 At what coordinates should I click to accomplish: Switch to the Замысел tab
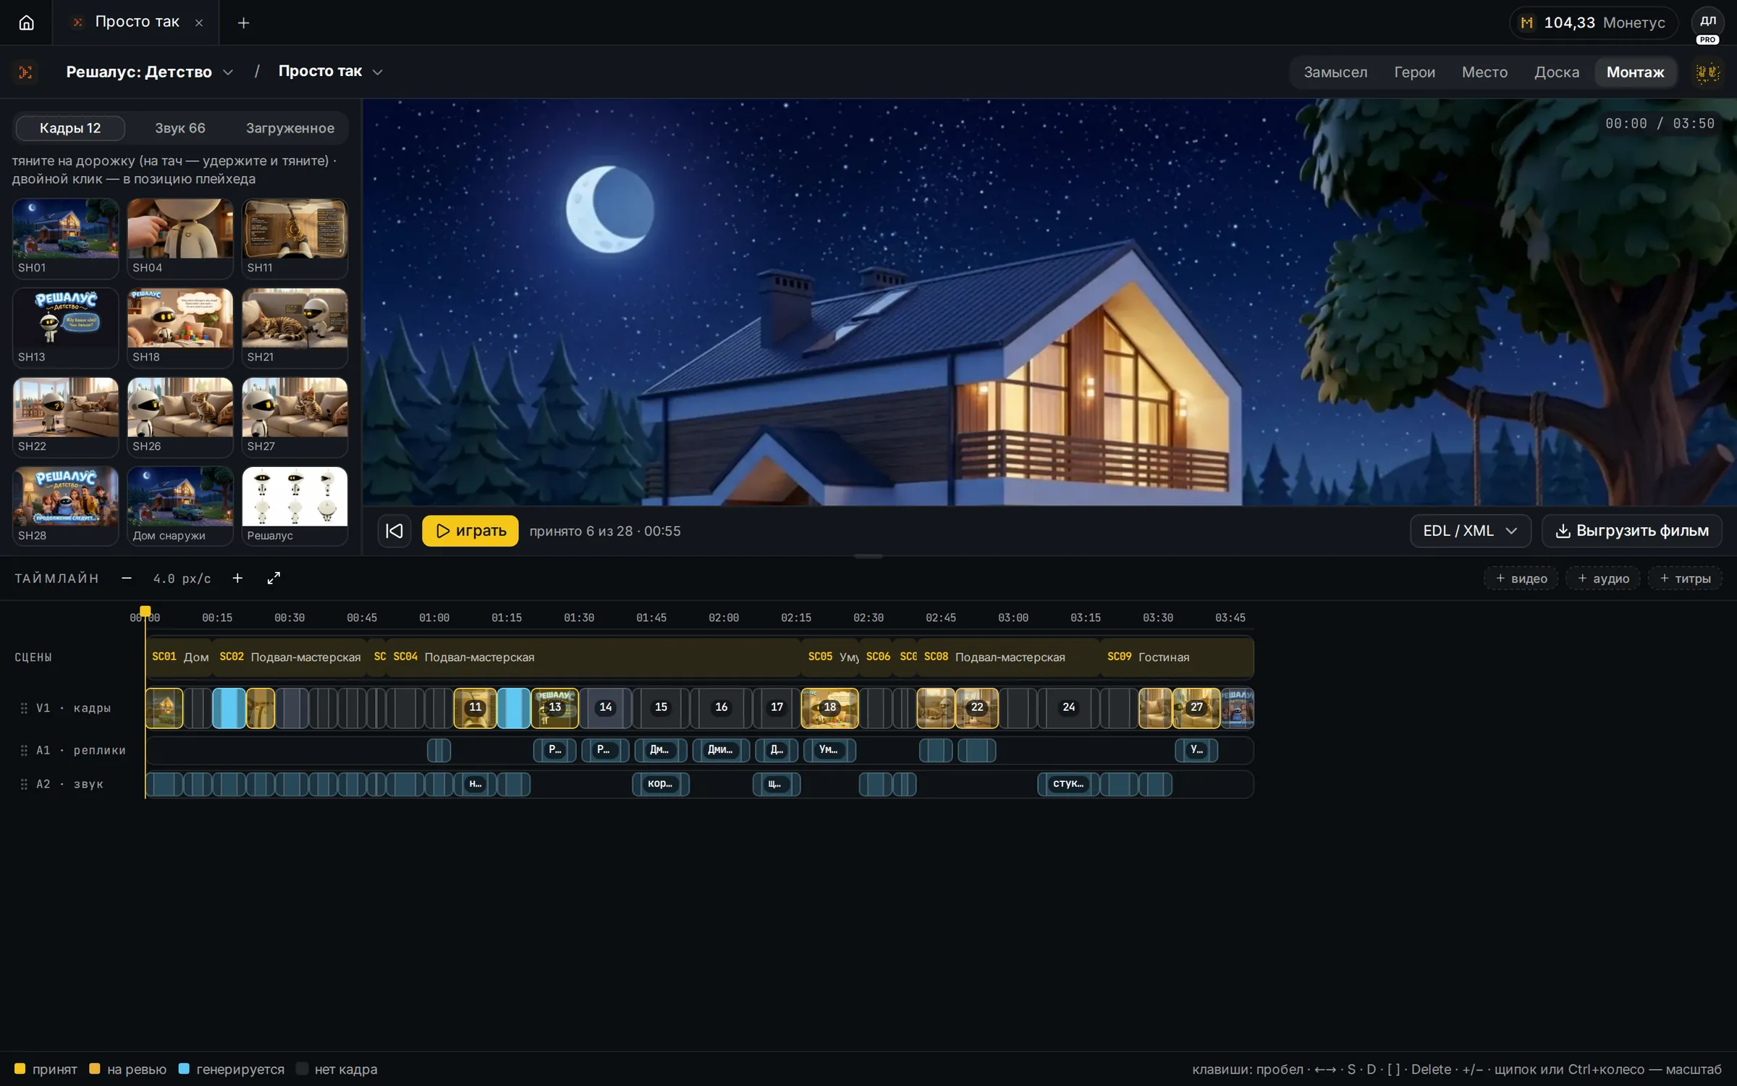[x=1335, y=72]
